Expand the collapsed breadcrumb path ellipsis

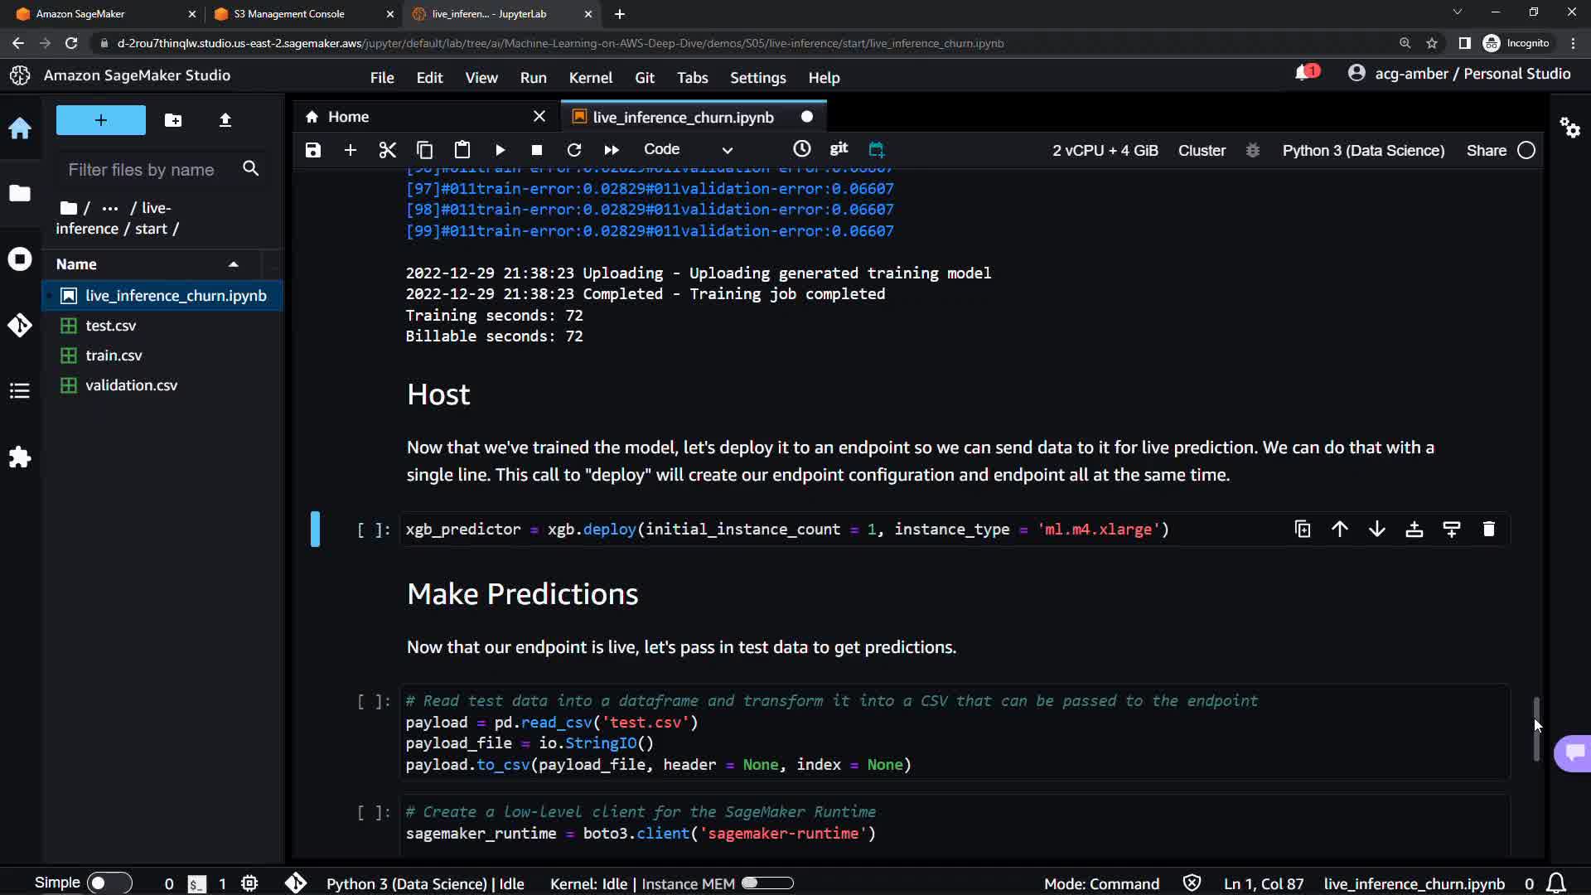click(x=109, y=208)
